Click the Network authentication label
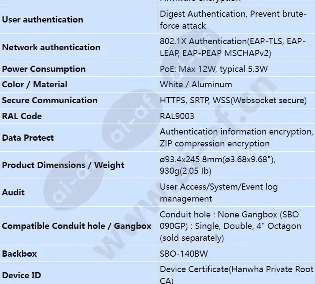 point(51,48)
